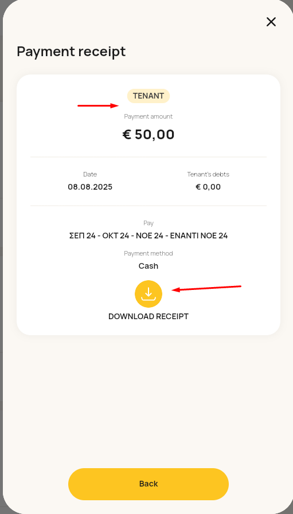Click the red arrow pointing at download icon
This screenshot has width=293, height=514.
207,288
